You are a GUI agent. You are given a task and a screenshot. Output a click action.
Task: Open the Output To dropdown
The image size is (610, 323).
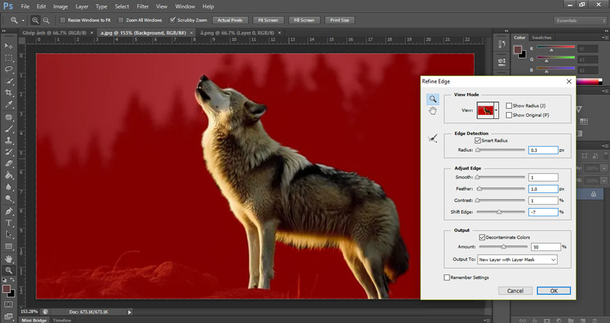point(517,260)
